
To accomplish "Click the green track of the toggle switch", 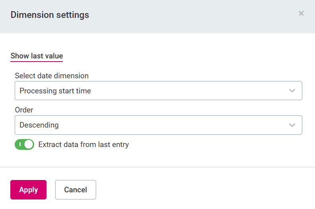I will pyautogui.click(x=19, y=145).
